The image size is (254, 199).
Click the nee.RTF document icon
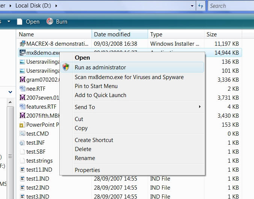pos(22,89)
